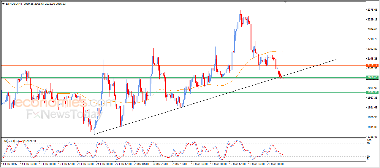This screenshot has width=380, height=168.
Task: Click the green 2060.66 price label
Action: tap(372, 77)
